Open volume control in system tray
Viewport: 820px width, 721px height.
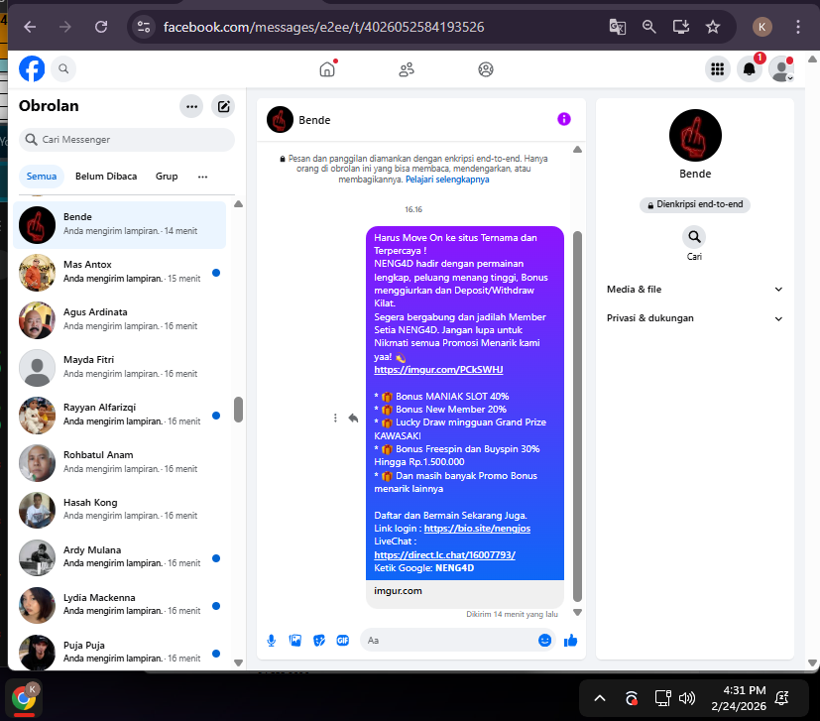click(x=687, y=698)
